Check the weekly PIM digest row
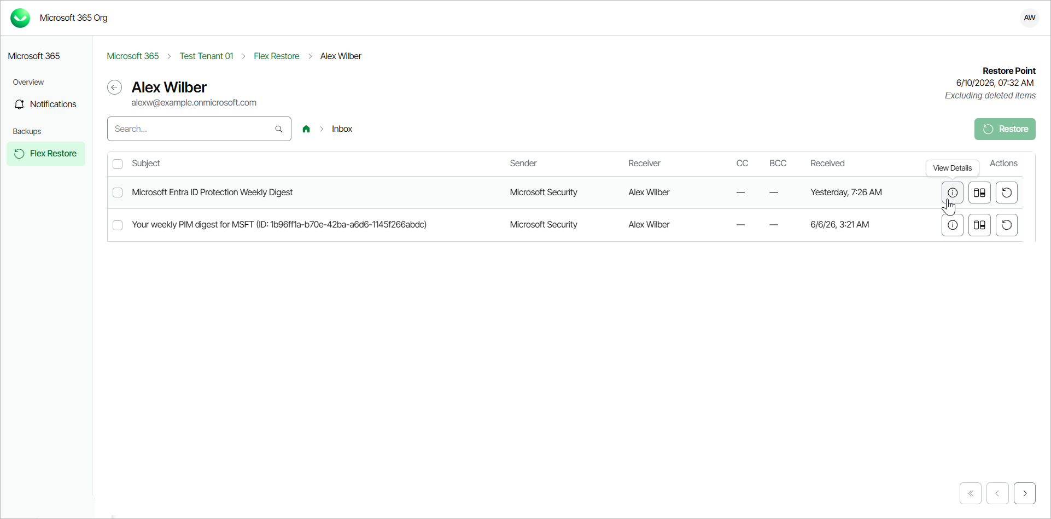 pyautogui.click(x=118, y=225)
